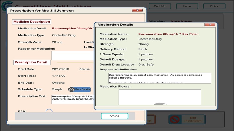The width and height of the screenshot is (234, 131).
Task: Click the Strength Value 20mcg in prescription window
Action: [57, 42]
